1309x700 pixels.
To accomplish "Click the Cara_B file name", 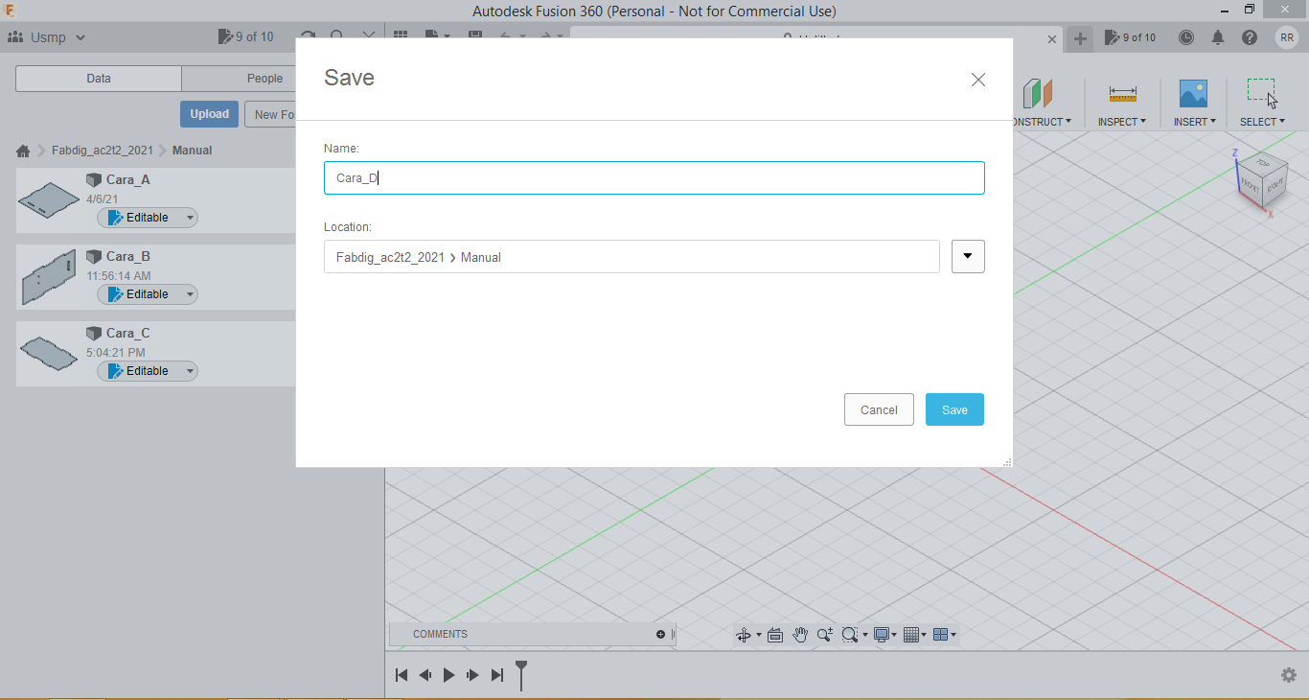I will coord(128,256).
